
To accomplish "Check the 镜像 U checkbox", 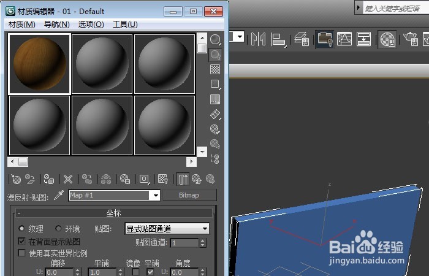I will pyautogui.click(x=135, y=272).
